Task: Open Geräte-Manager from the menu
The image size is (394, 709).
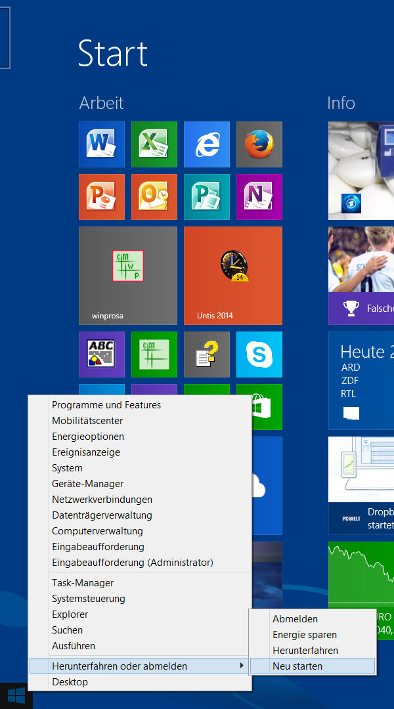Action: tap(87, 484)
